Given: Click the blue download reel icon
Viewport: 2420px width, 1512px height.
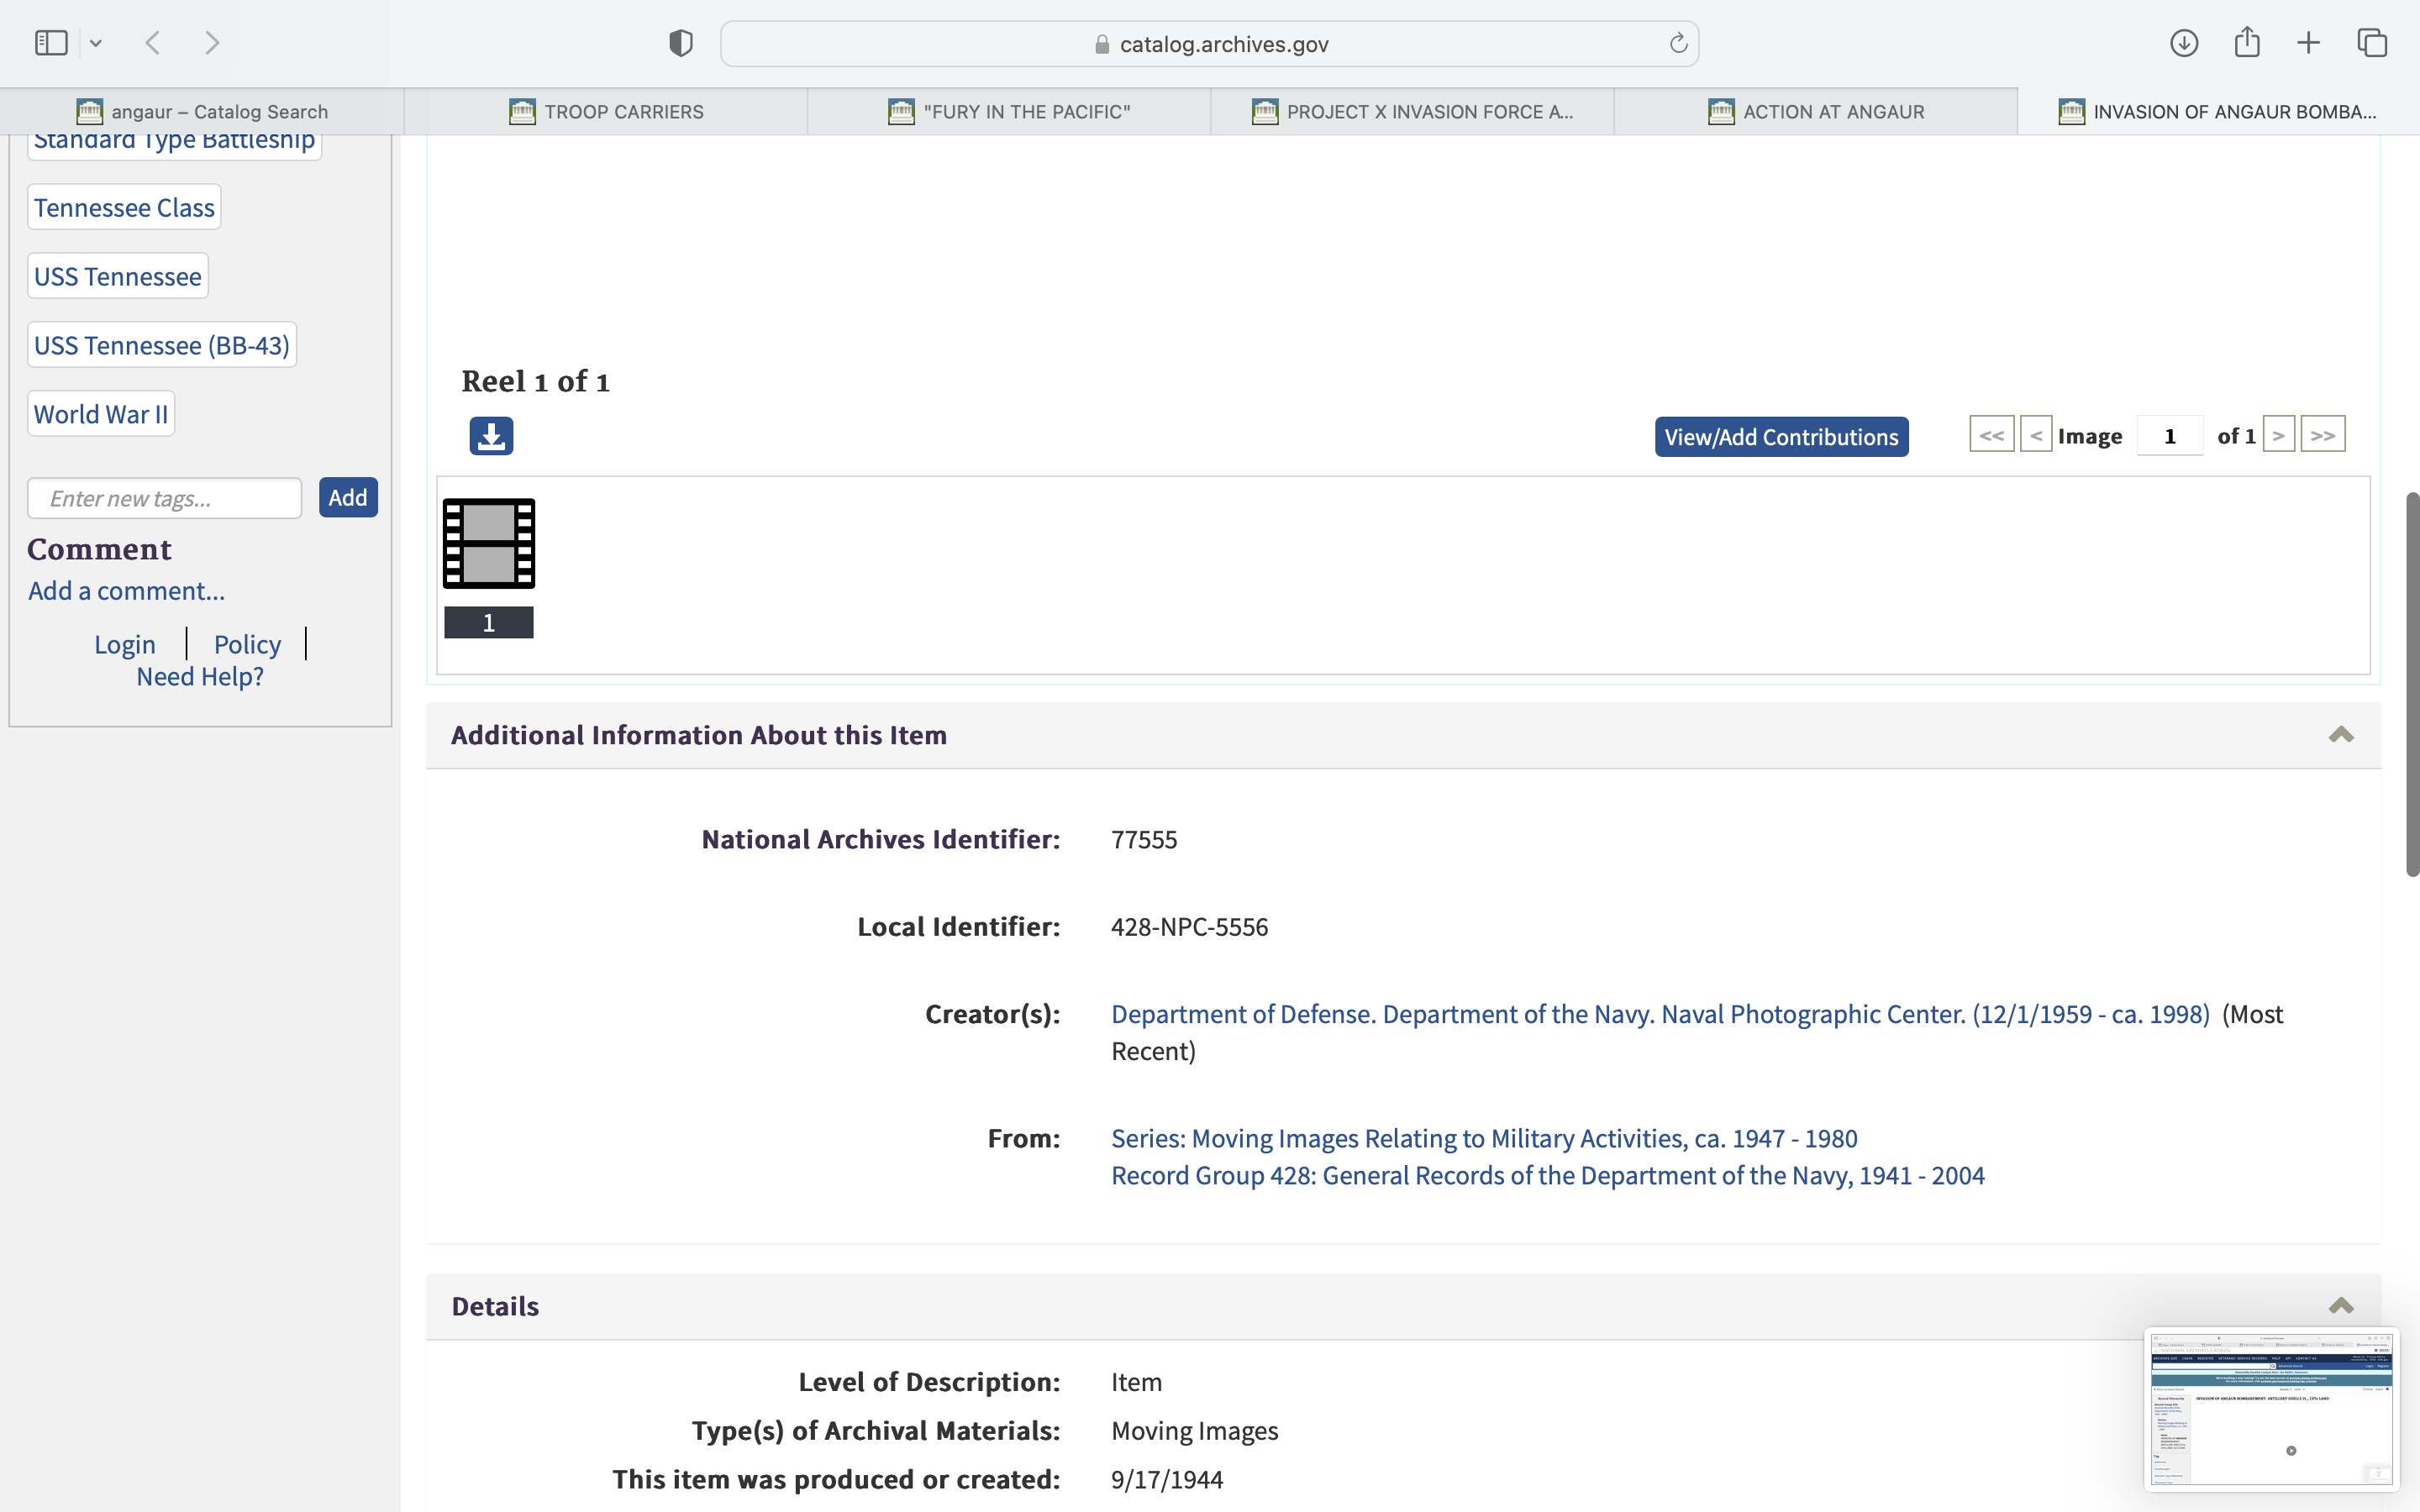Looking at the screenshot, I should pos(491,436).
